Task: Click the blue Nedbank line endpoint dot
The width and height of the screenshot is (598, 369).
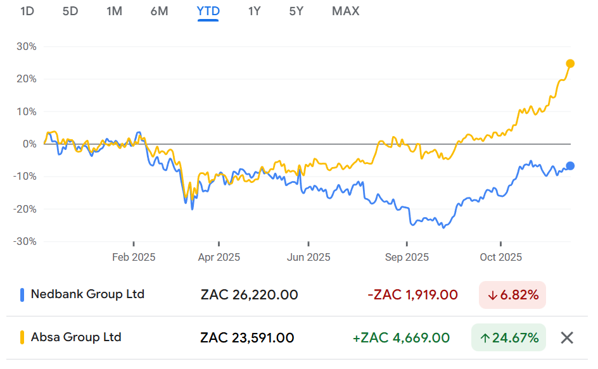Action: pyautogui.click(x=570, y=166)
